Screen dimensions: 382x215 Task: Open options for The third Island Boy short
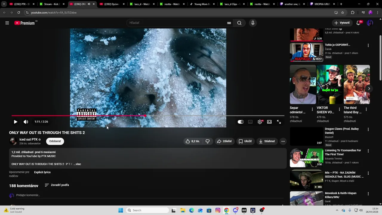click(366, 109)
